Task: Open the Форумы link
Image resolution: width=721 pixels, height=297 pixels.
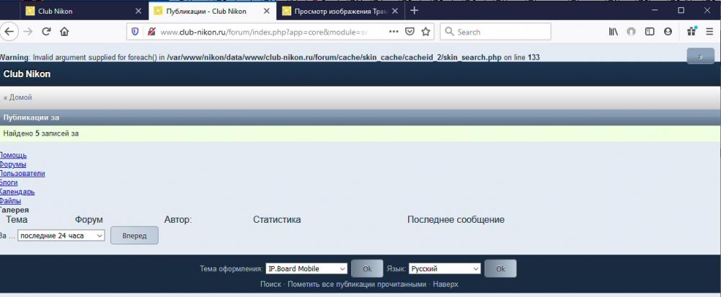Action: coord(13,164)
